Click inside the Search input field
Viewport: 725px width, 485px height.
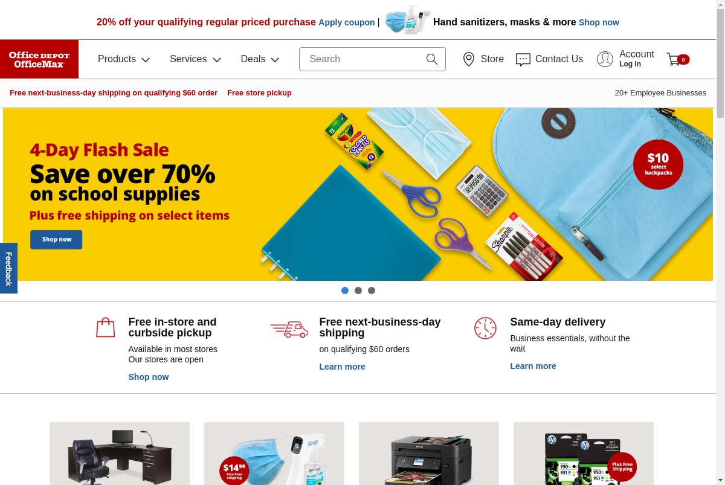coord(362,59)
